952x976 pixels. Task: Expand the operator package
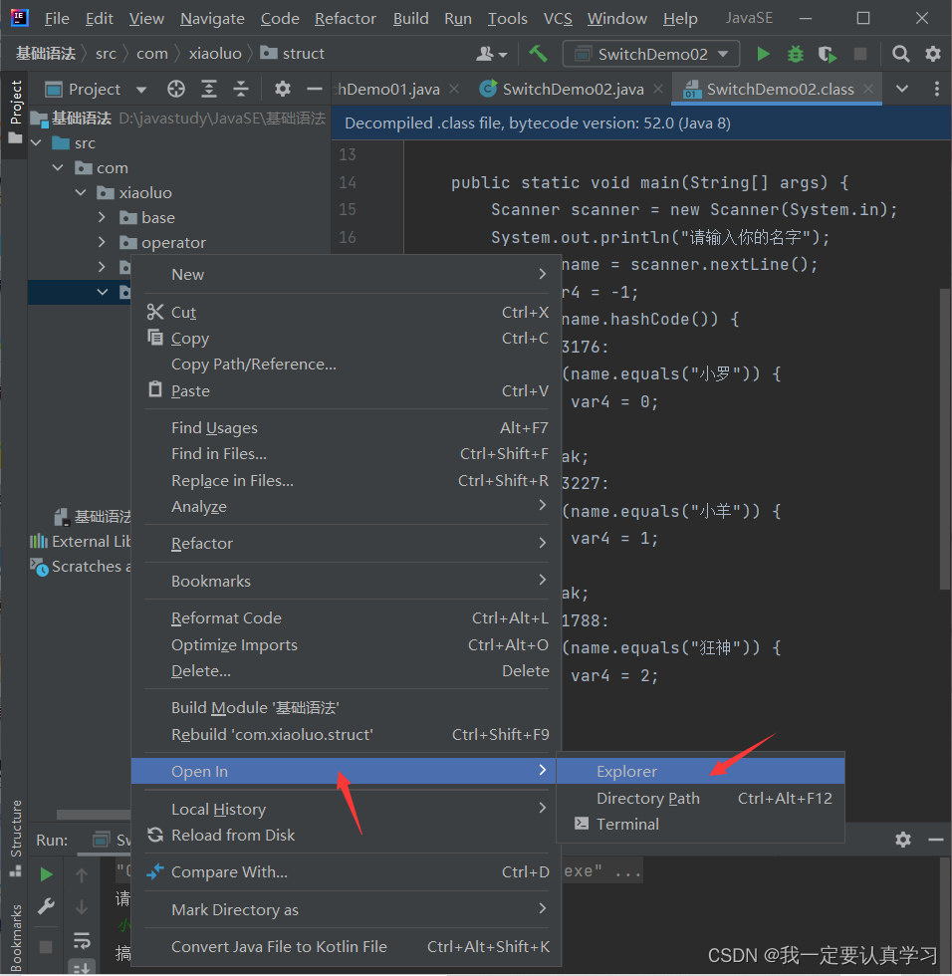102,242
